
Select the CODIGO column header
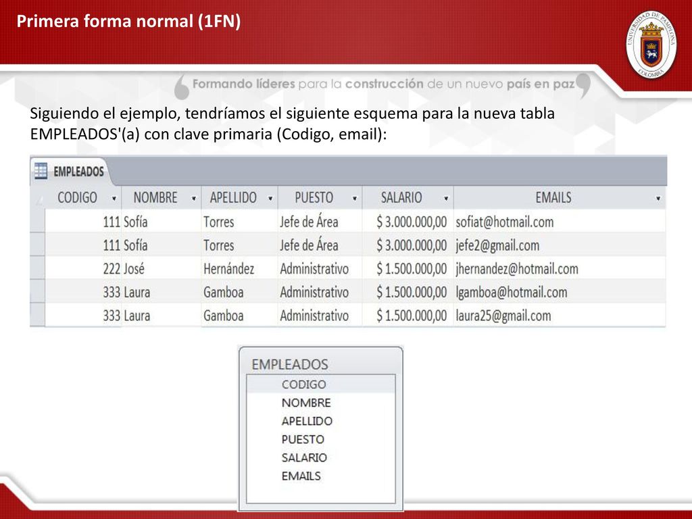tap(83, 198)
